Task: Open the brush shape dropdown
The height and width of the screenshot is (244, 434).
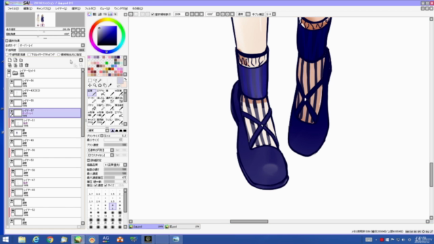Action: (x=112, y=150)
